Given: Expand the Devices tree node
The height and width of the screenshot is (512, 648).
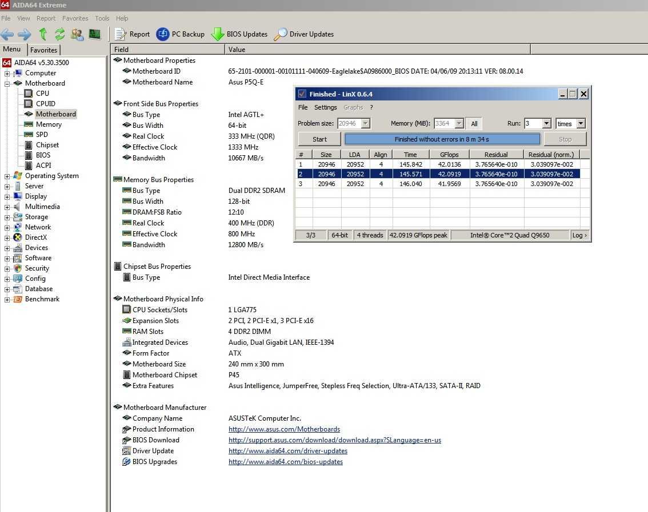Looking at the screenshot, I should [7, 248].
